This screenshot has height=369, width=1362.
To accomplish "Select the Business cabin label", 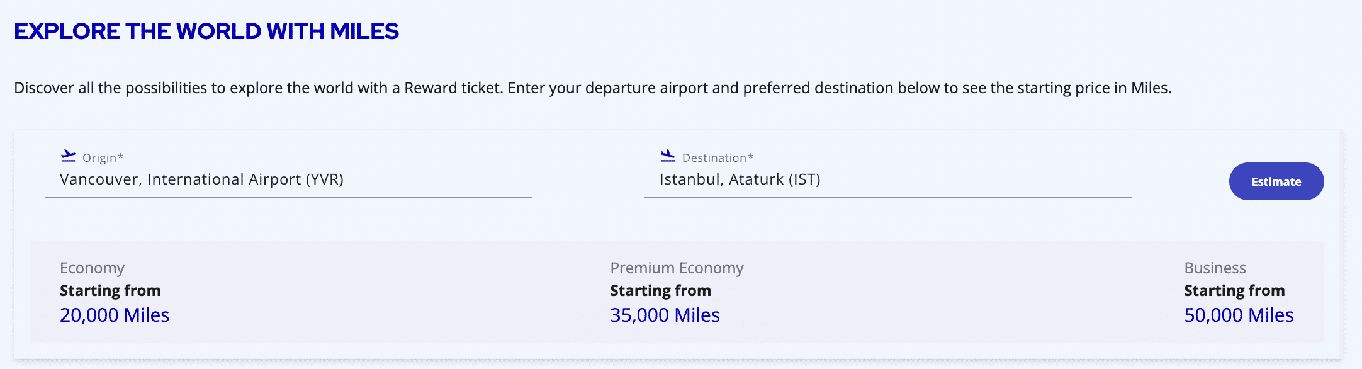I will 1215,268.
